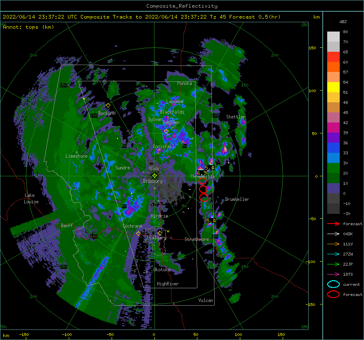The width and height of the screenshot is (364, 340).
Task: Select the orange 57-60 dBZ color swatch
Action: (333, 67)
